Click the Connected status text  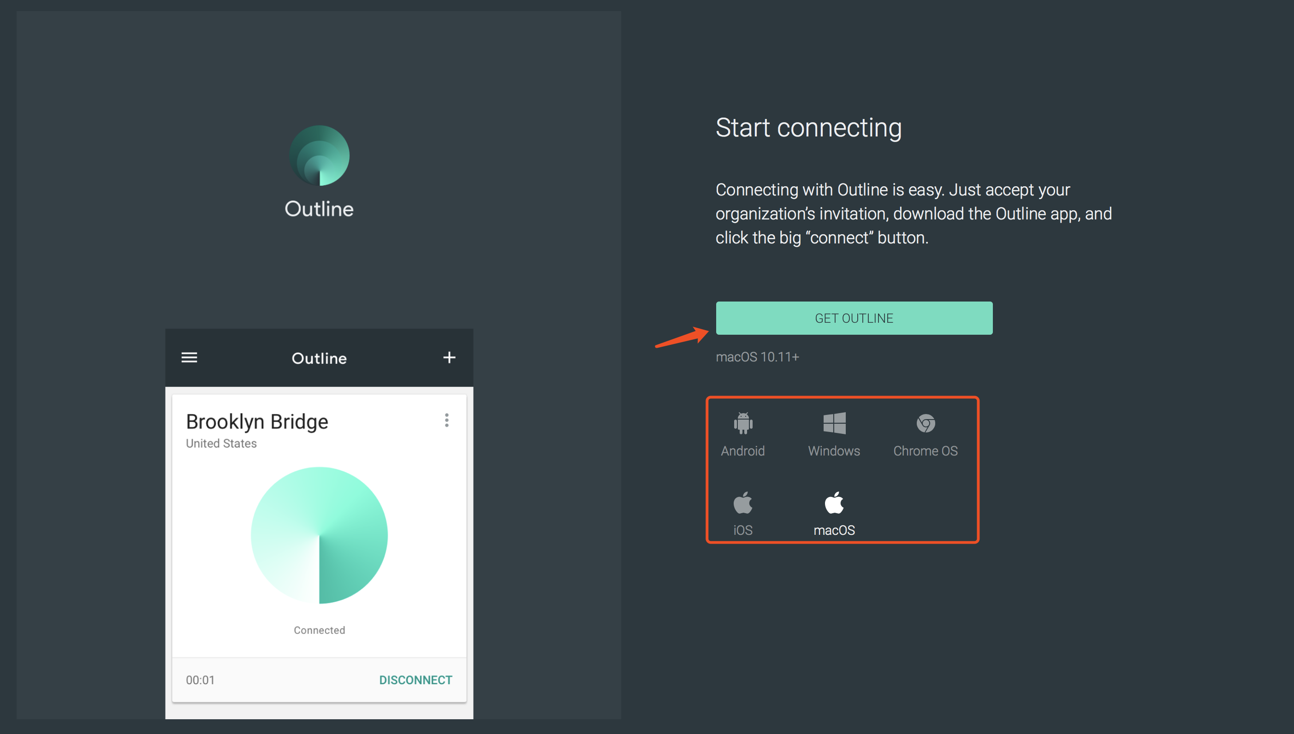(319, 630)
